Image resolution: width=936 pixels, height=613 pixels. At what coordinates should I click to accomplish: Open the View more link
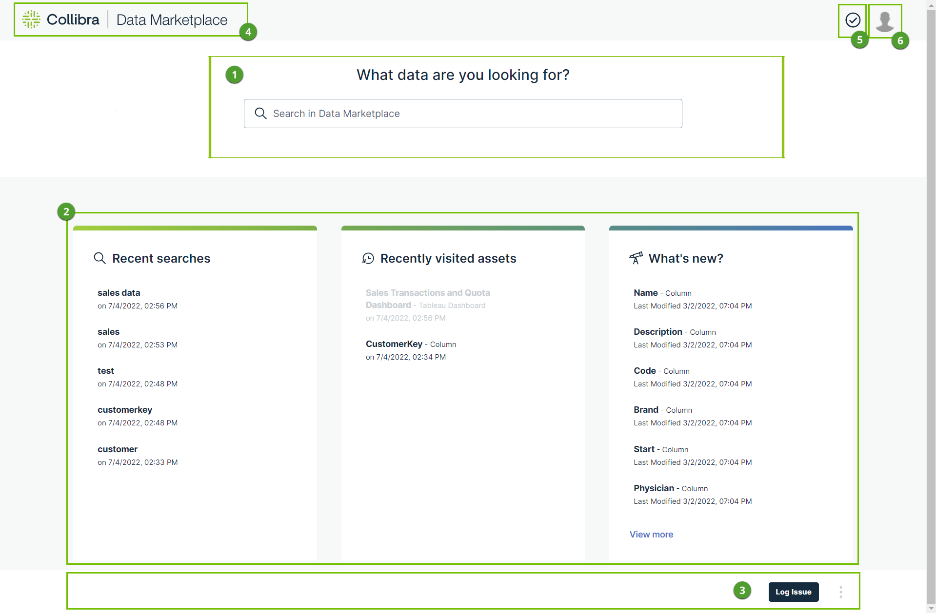click(651, 535)
